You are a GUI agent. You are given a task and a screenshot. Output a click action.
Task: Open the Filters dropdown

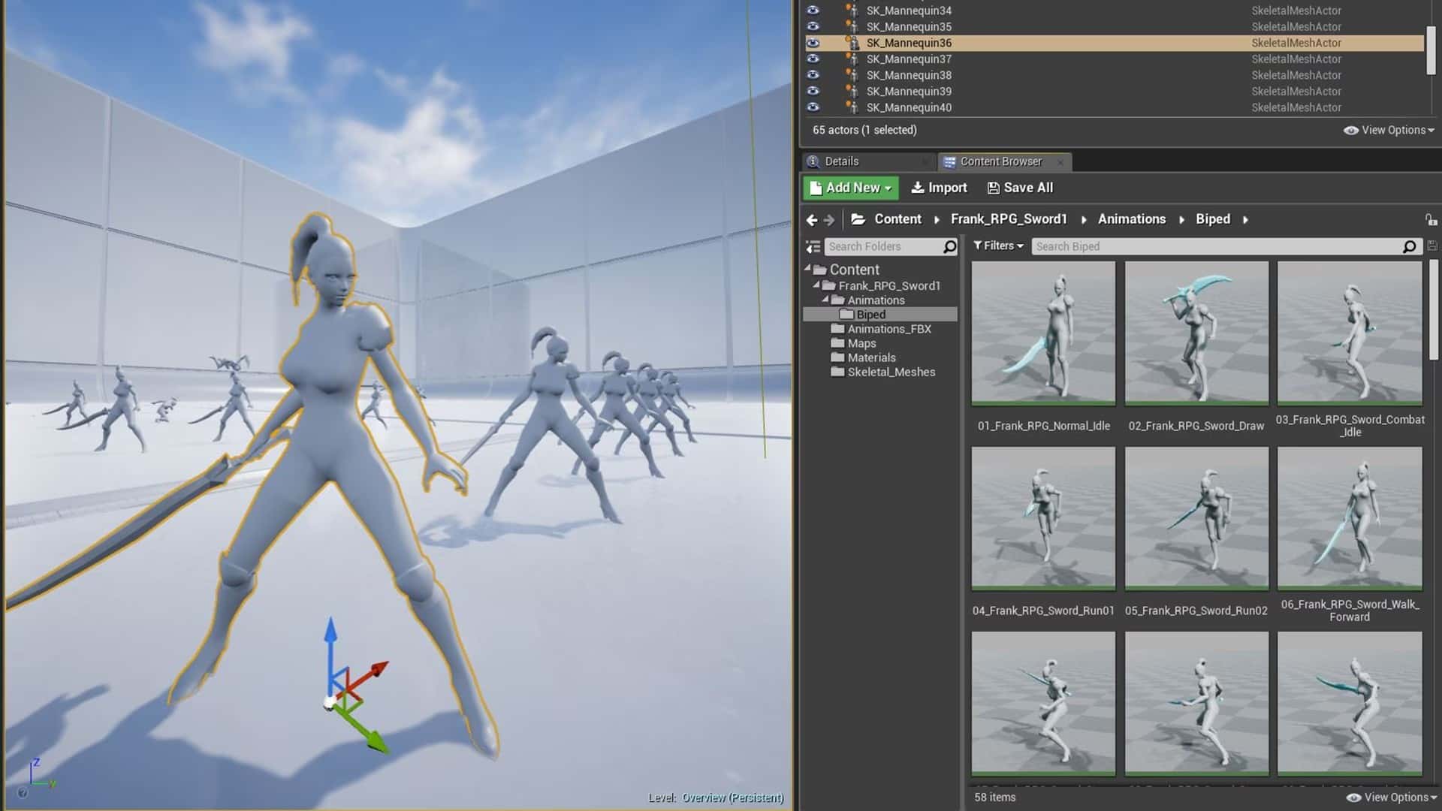point(998,246)
